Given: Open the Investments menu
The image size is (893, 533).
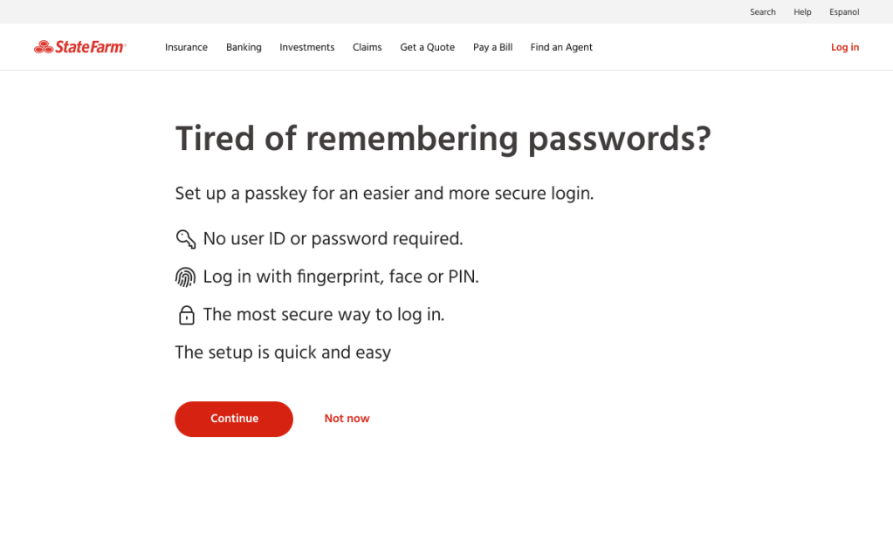Looking at the screenshot, I should 306,47.
